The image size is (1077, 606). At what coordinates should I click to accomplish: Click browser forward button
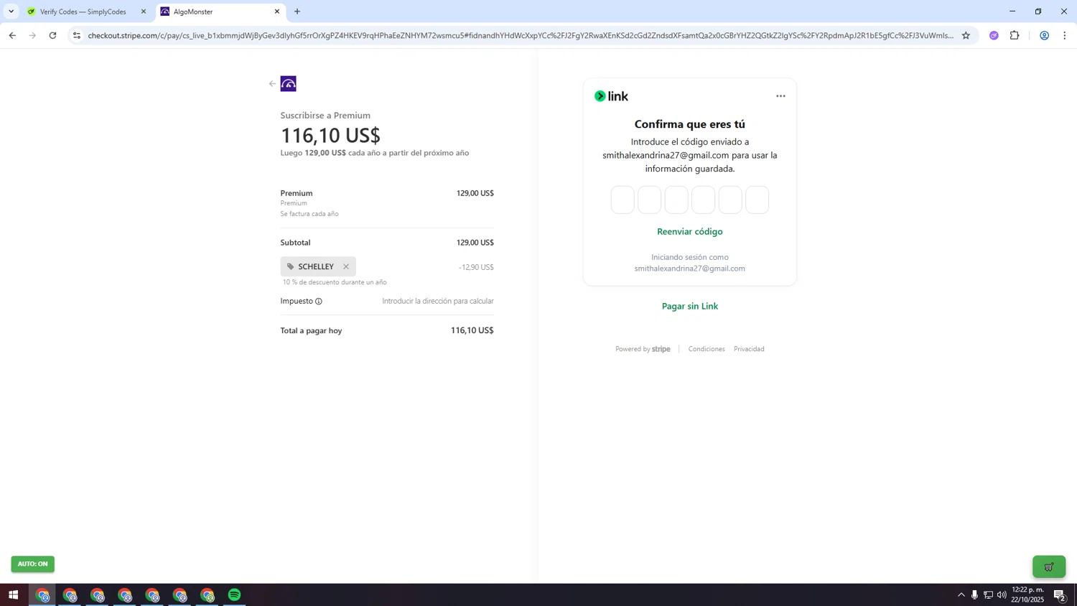point(32,35)
